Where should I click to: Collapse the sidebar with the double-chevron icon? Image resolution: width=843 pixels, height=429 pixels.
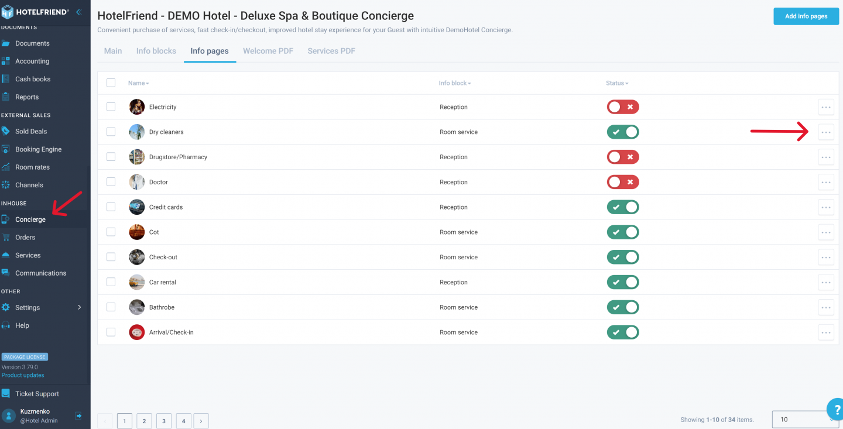(78, 12)
